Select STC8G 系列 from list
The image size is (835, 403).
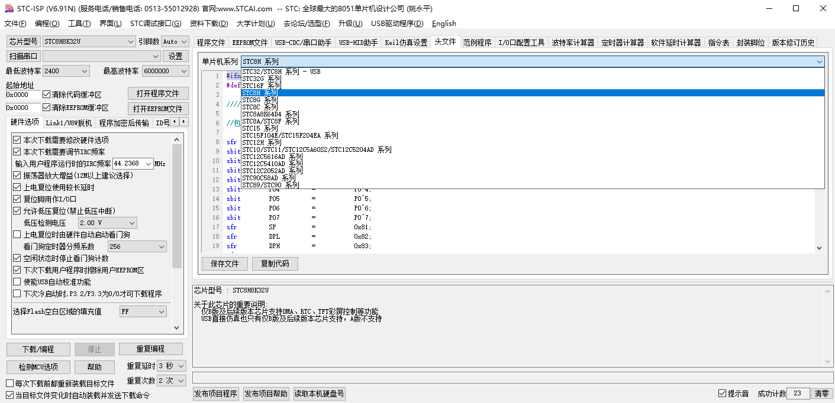(x=533, y=100)
